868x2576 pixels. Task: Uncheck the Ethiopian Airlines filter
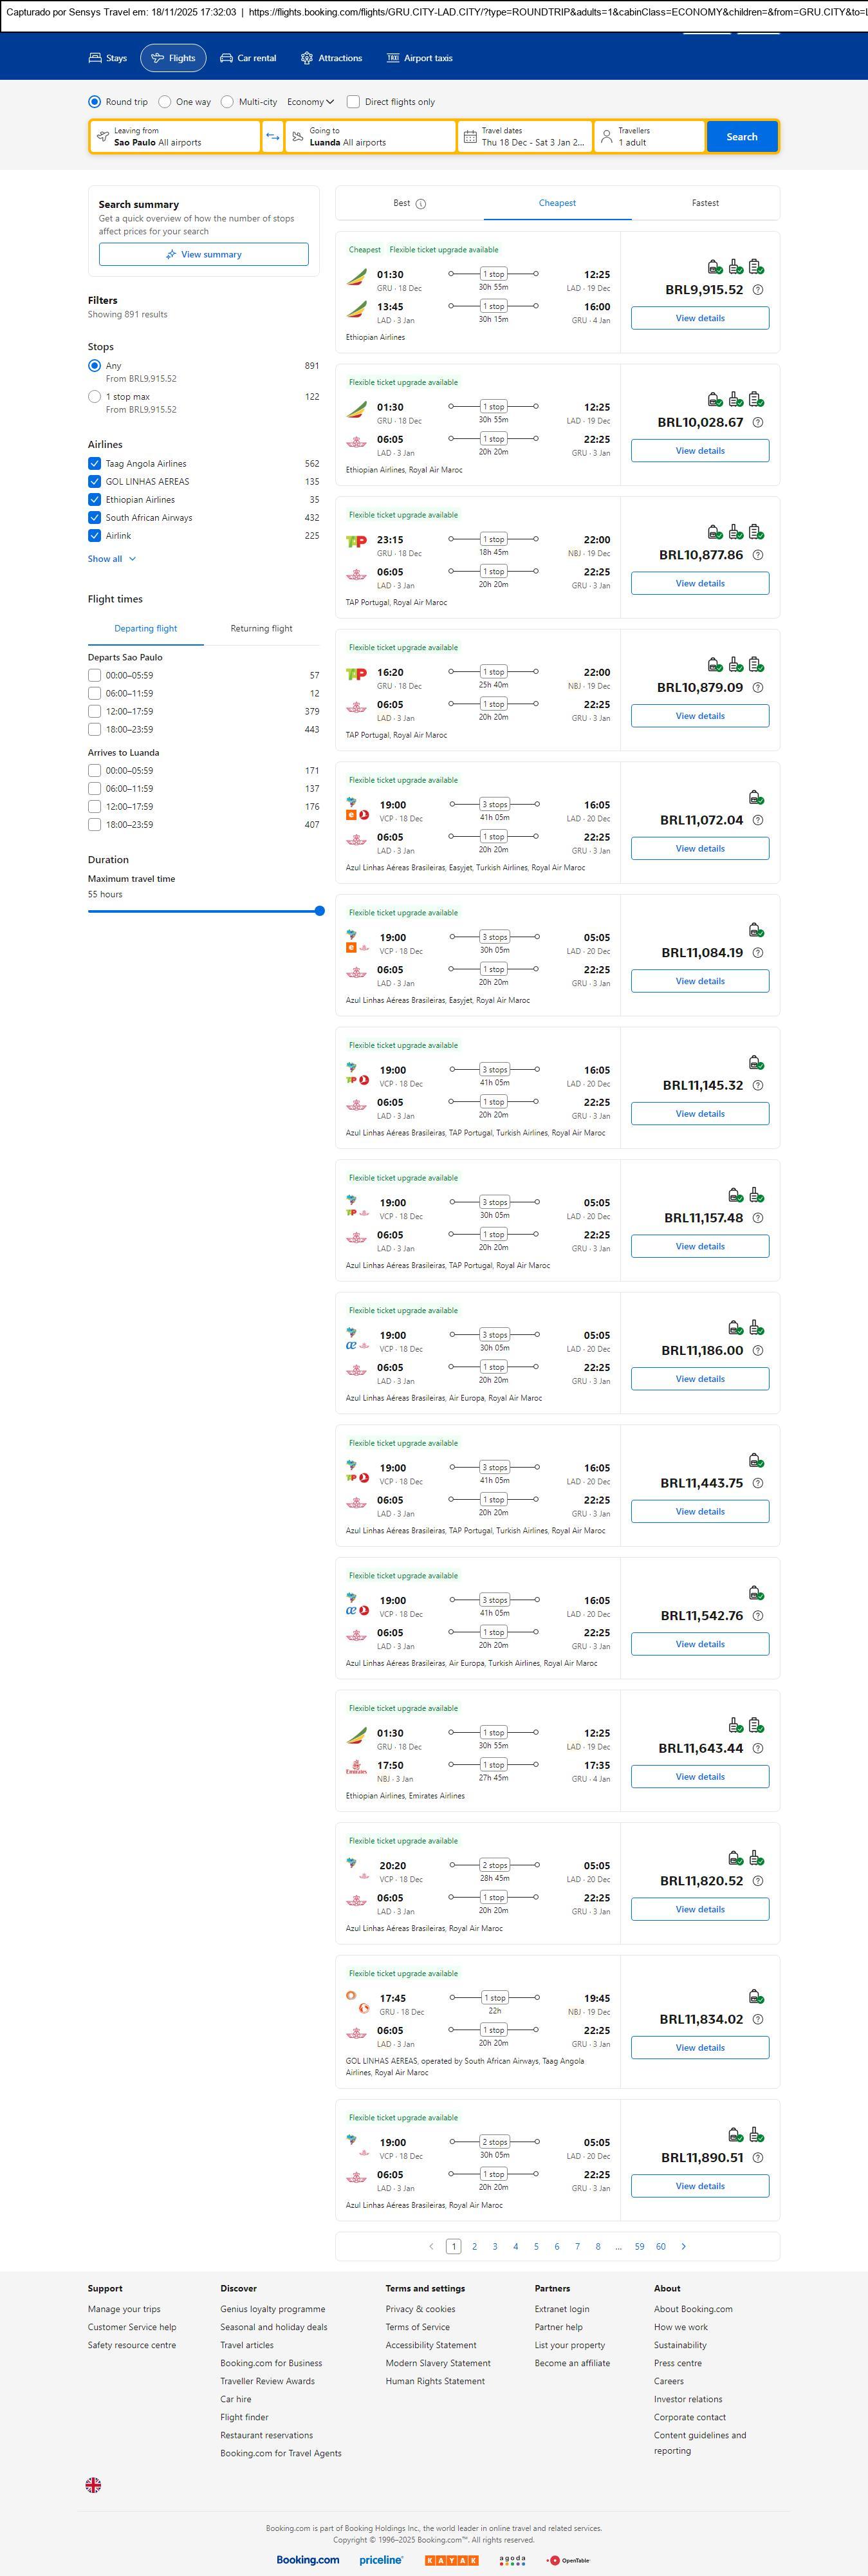click(94, 499)
